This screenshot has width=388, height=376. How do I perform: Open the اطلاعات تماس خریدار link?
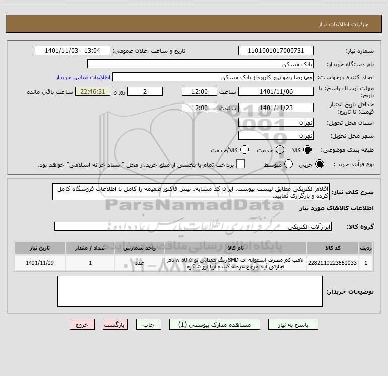coord(82,78)
